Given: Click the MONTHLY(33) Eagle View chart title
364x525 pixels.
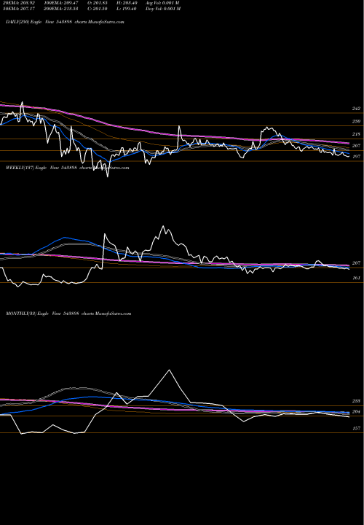Looking at the screenshot, I should tap(68, 314).
